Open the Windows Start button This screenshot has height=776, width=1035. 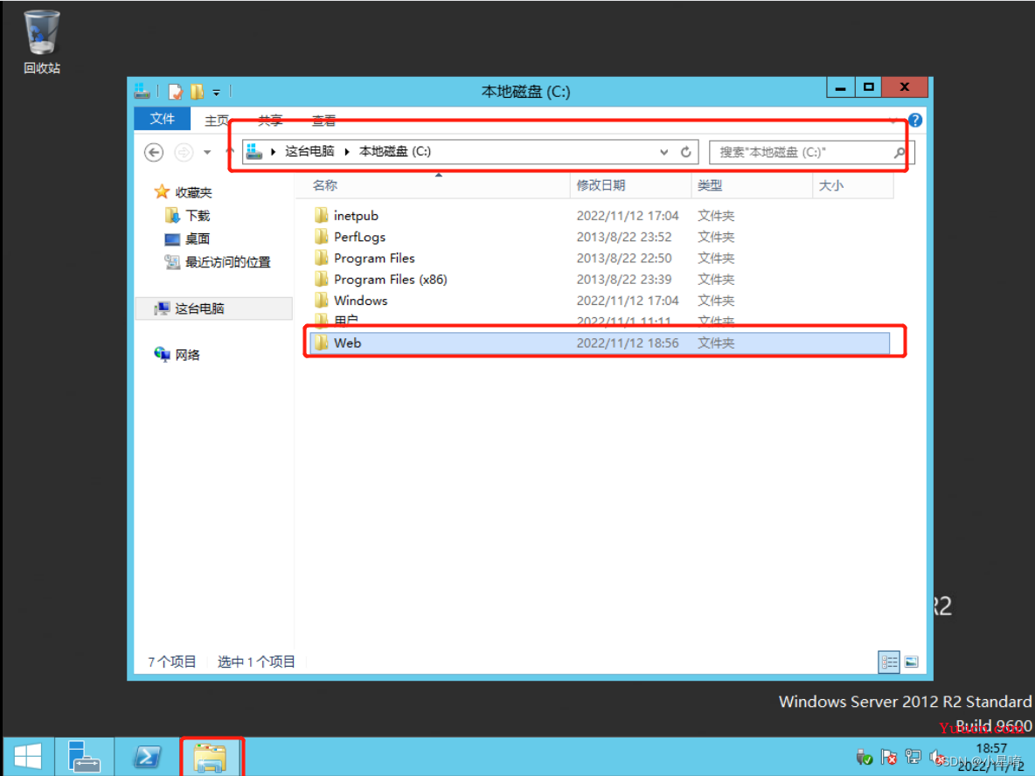point(28,756)
